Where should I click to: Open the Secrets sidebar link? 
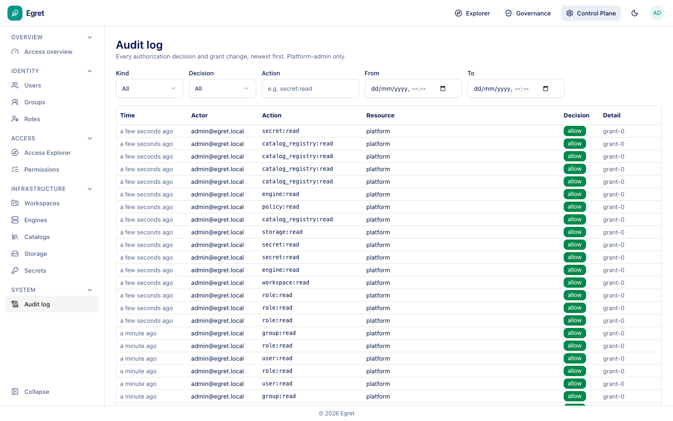coord(52,271)
